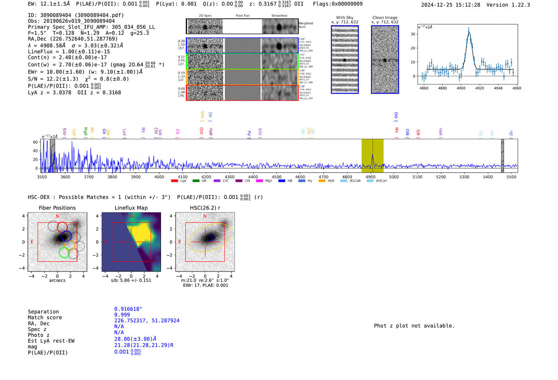Open the Lineflux Map panel
This screenshot has height=380, width=558.
tap(131, 242)
